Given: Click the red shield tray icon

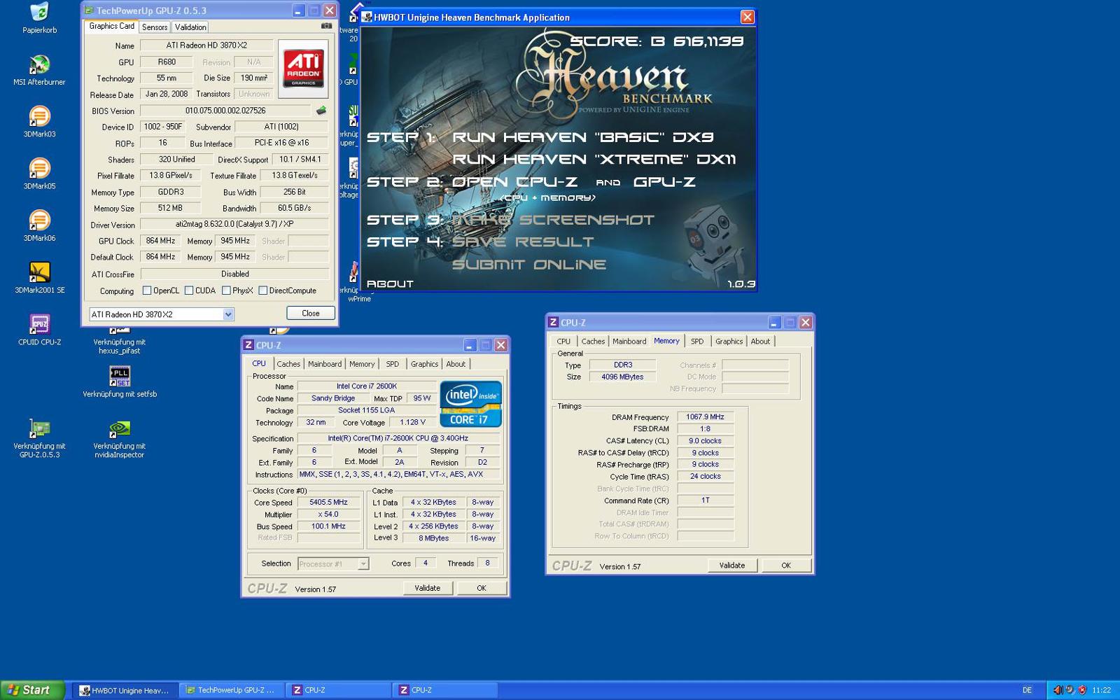Looking at the screenshot, I should tap(1082, 689).
